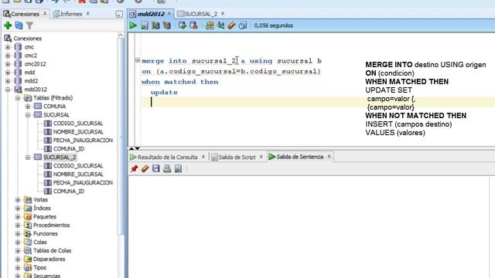Collapse the Tablas (Filtrado) folder
Image resolution: width=495 pixels, height=278 pixels.
[x=18, y=98]
